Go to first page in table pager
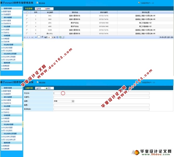174x157 pixels. 24,37
